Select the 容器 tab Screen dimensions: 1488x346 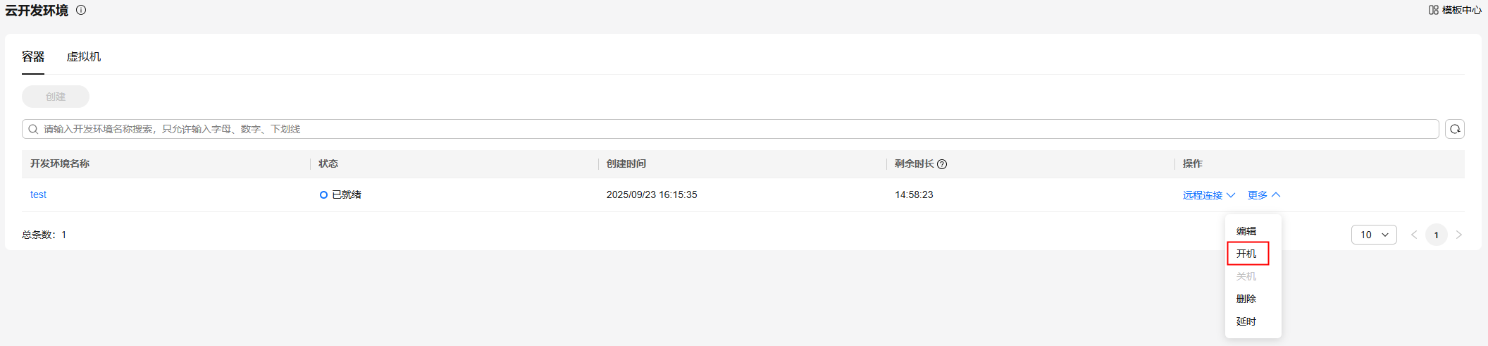click(33, 56)
